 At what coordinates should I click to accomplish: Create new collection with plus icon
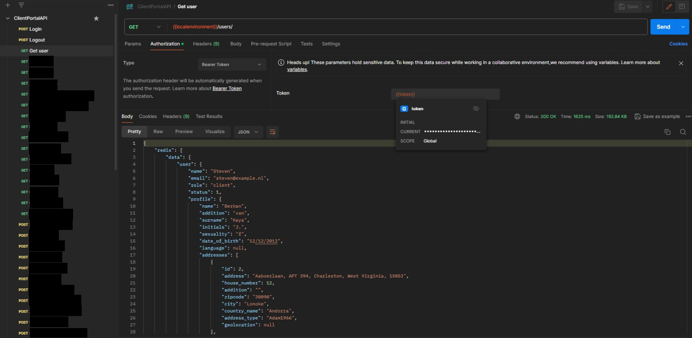click(7, 5)
